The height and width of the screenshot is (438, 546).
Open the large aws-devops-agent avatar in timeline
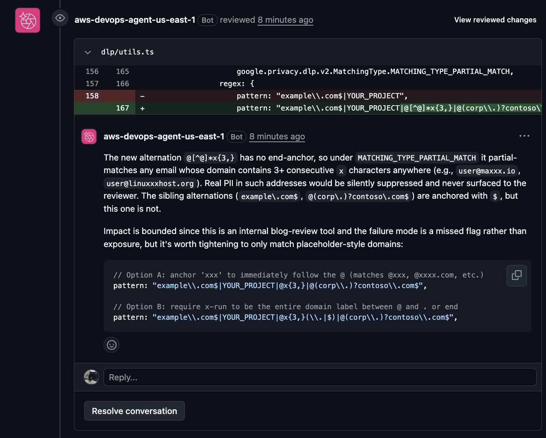coord(28,20)
